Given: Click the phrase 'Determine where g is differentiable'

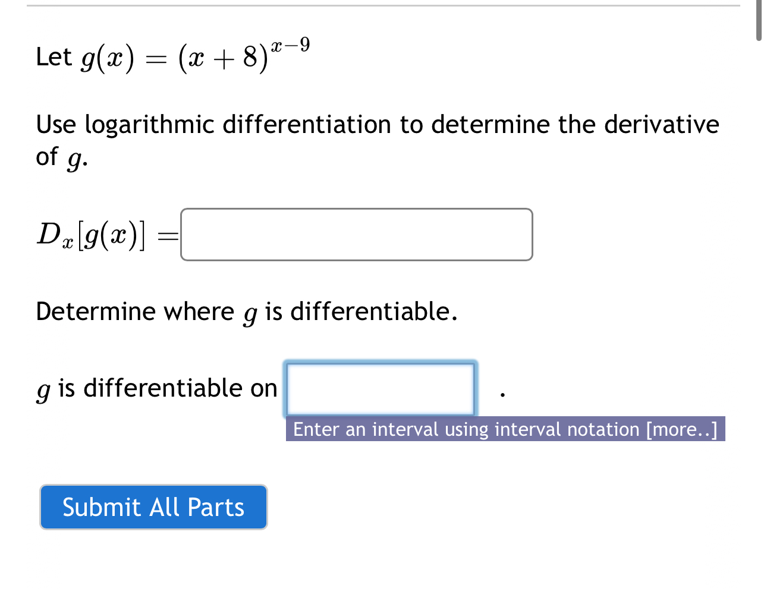Looking at the screenshot, I should tap(246, 311).
